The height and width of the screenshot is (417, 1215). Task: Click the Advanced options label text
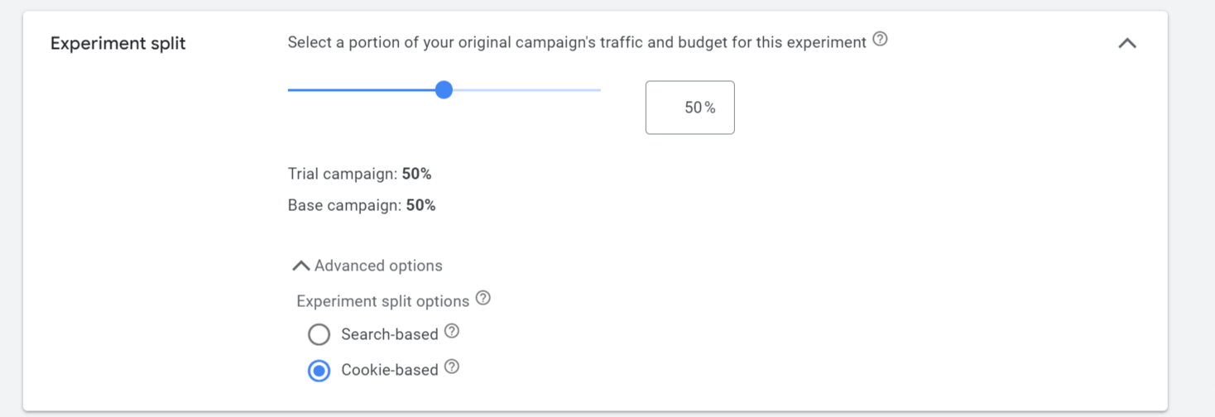(x=378, y=266)
